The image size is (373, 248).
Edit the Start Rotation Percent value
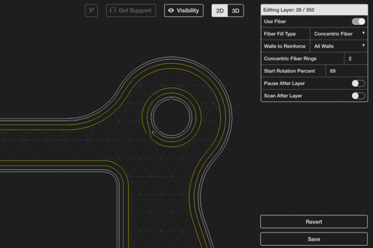(x=346, y=71)
